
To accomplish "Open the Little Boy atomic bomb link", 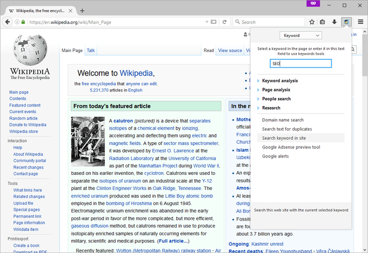I will (189, 196).
